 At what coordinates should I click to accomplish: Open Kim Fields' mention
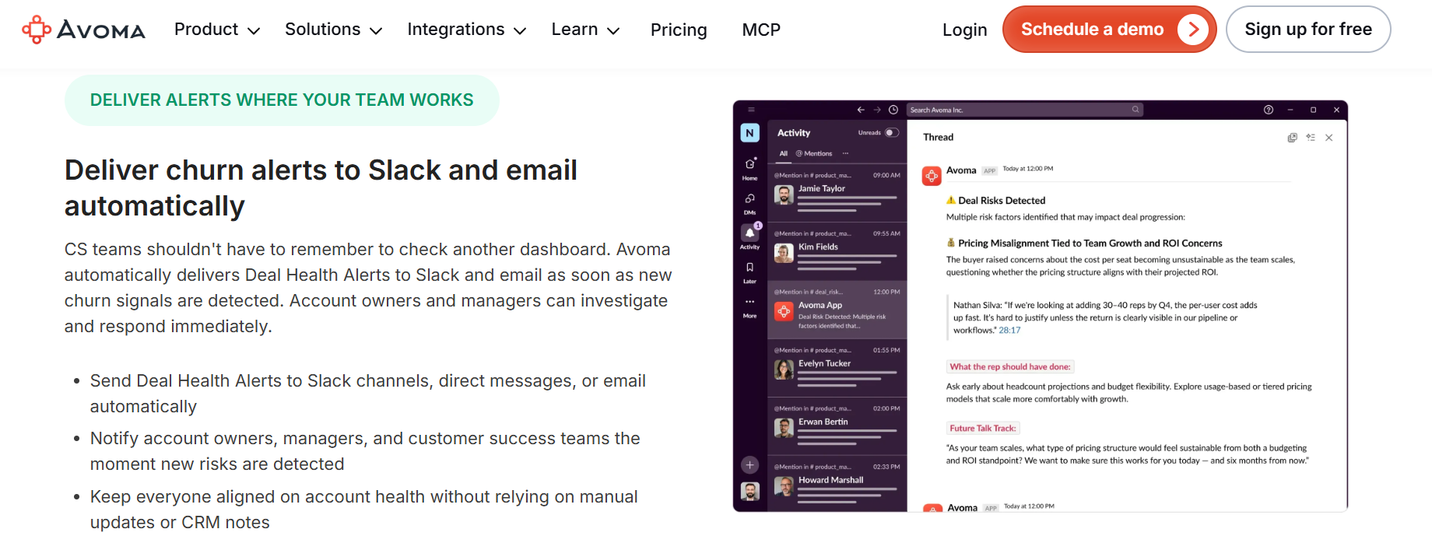tap(837, 251)
